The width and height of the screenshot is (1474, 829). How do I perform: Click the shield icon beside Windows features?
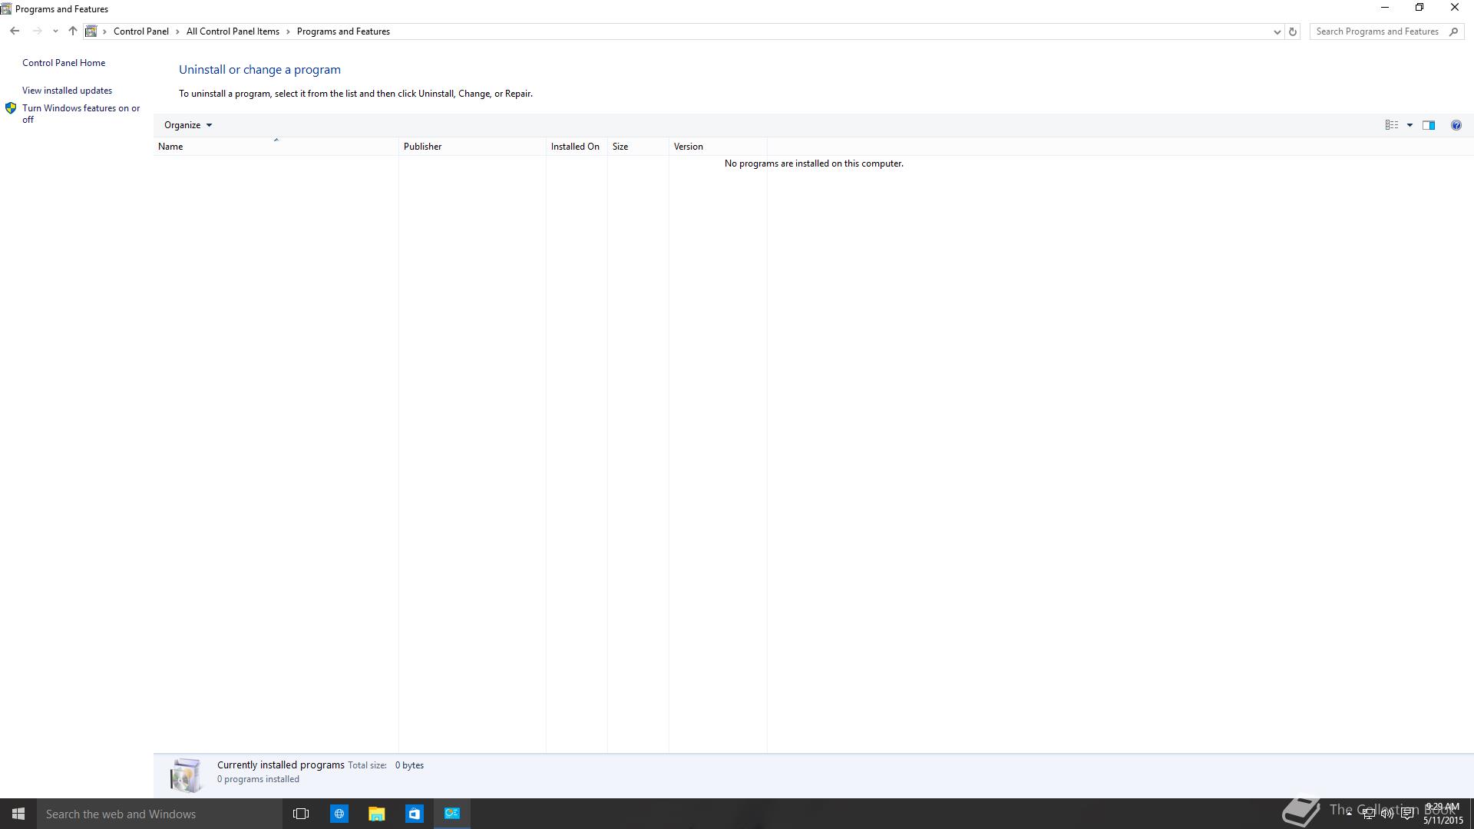11,108
